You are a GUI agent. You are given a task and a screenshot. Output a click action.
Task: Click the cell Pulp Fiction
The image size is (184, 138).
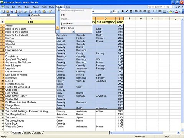[30, 93]
